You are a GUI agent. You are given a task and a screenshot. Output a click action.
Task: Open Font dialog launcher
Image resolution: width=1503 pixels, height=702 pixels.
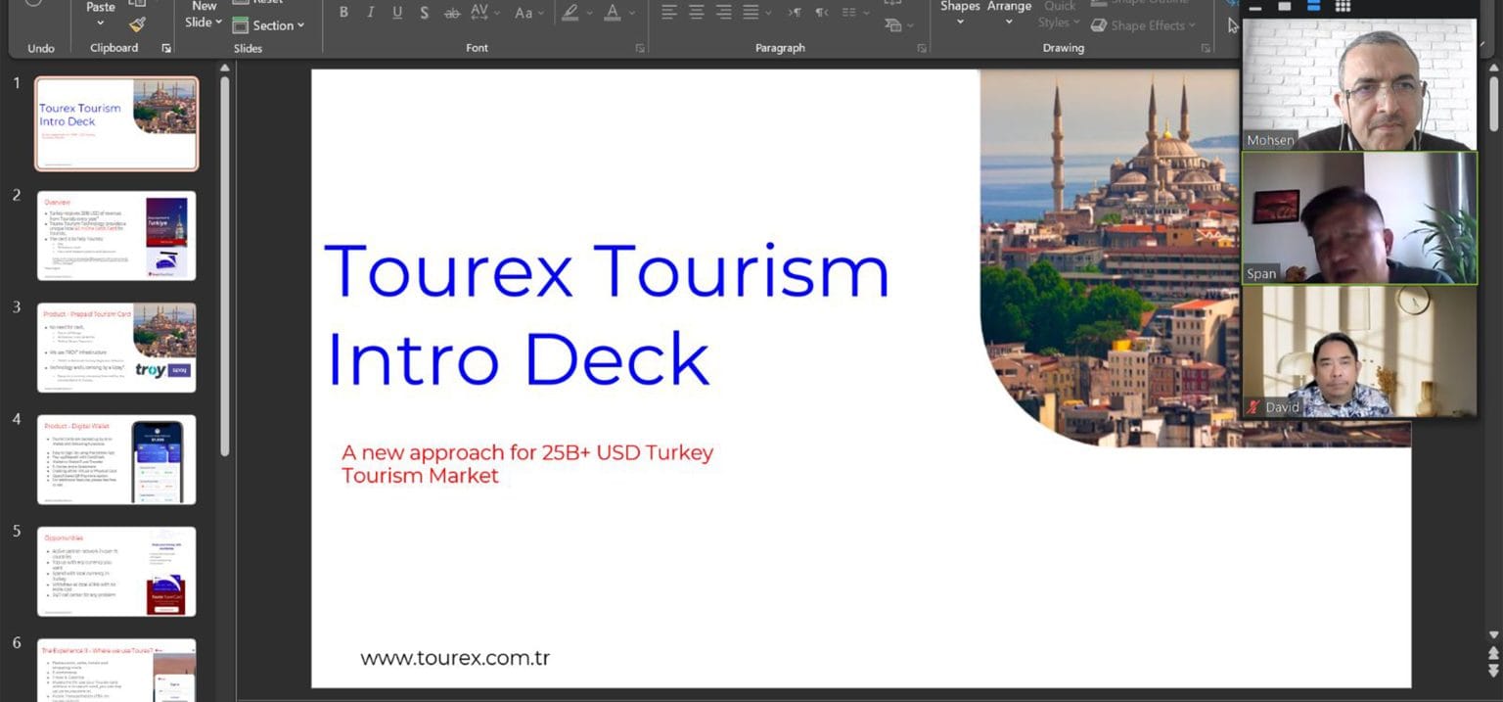(x=640, y=48)
